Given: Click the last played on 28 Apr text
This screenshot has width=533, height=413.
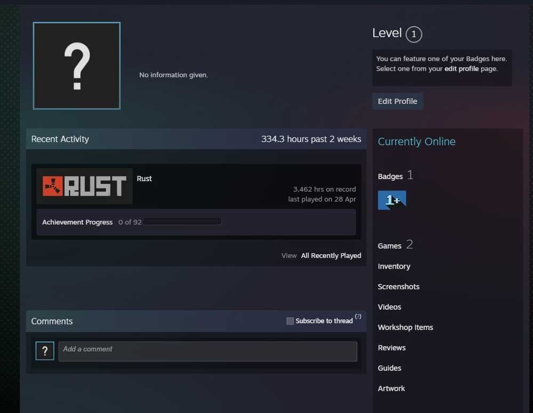Looking at the screenshot, I should point(322,199).
